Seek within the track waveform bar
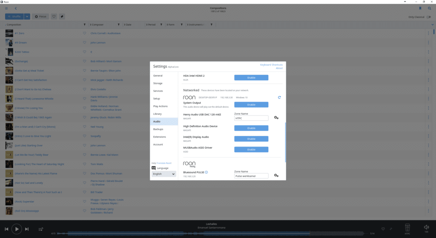The width and height of the screenshot is (436, 238). [x=210, y=233]
